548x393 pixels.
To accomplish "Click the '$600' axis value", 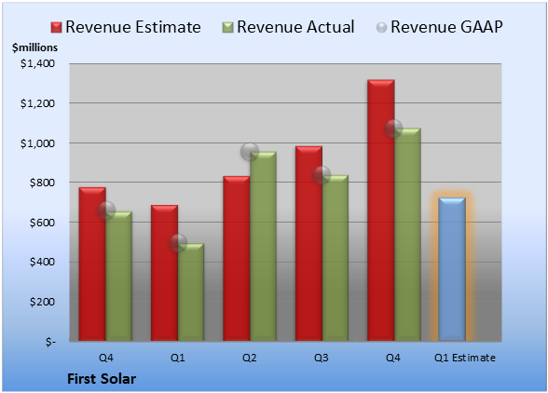I will [x=42, y=223].
